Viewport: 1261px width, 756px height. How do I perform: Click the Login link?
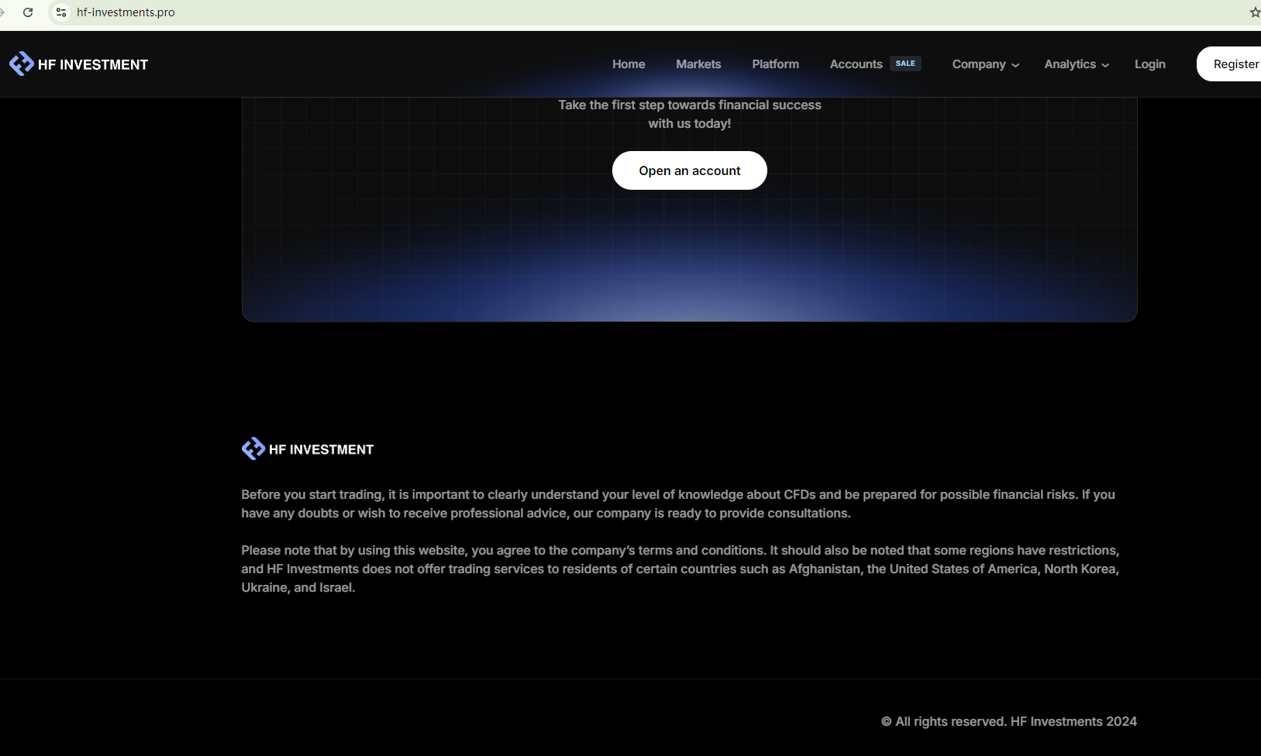point(1149,64)
